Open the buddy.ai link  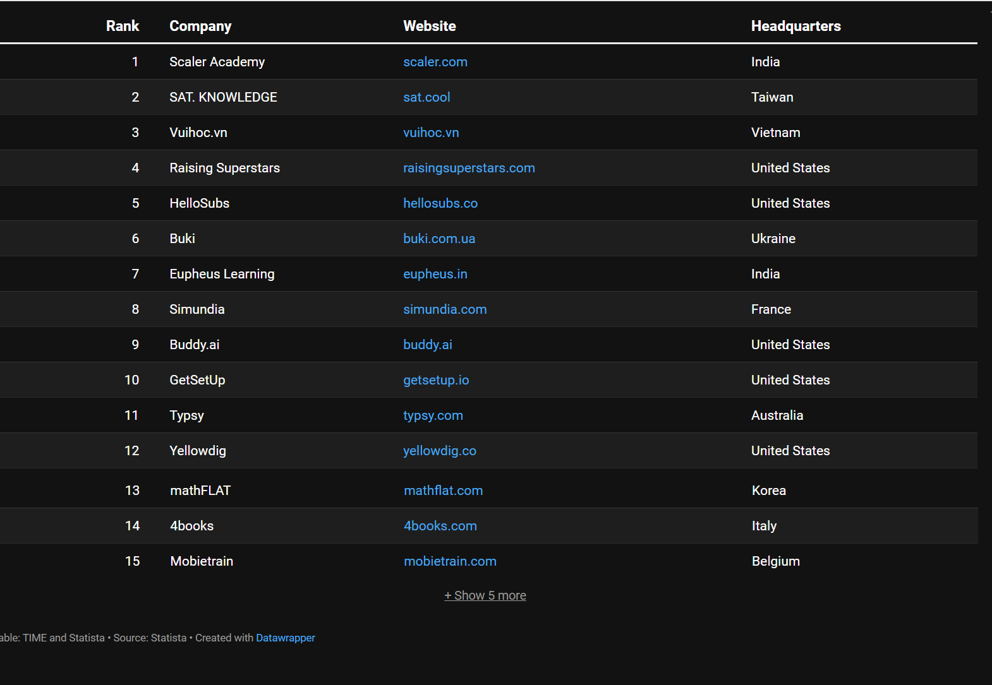[x=428, y=345]
